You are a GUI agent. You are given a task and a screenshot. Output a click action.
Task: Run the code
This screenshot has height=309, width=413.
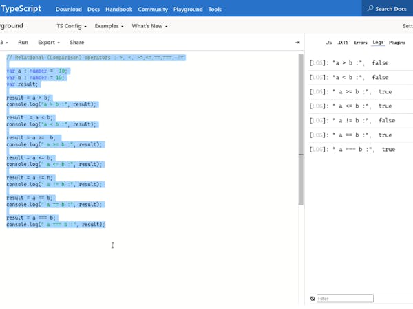point(23,43)
